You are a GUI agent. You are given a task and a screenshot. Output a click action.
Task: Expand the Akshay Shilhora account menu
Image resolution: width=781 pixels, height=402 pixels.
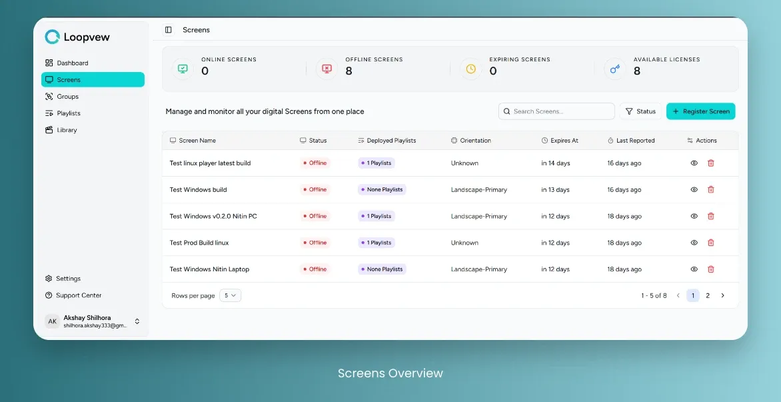click(x=93, y=321)
